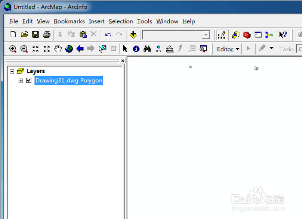The image size is (302, 219).
Task: Select the Pan hand tool
Action: [58, 49]
